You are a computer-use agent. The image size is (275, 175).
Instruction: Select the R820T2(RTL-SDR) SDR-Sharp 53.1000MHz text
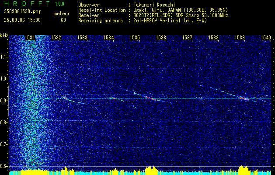coord(181,15)
